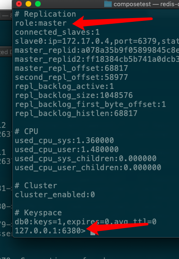Screen dimensions: 179x259
Task: Click the used_cpu_user_children:0.000000 line
Action: 88,168
